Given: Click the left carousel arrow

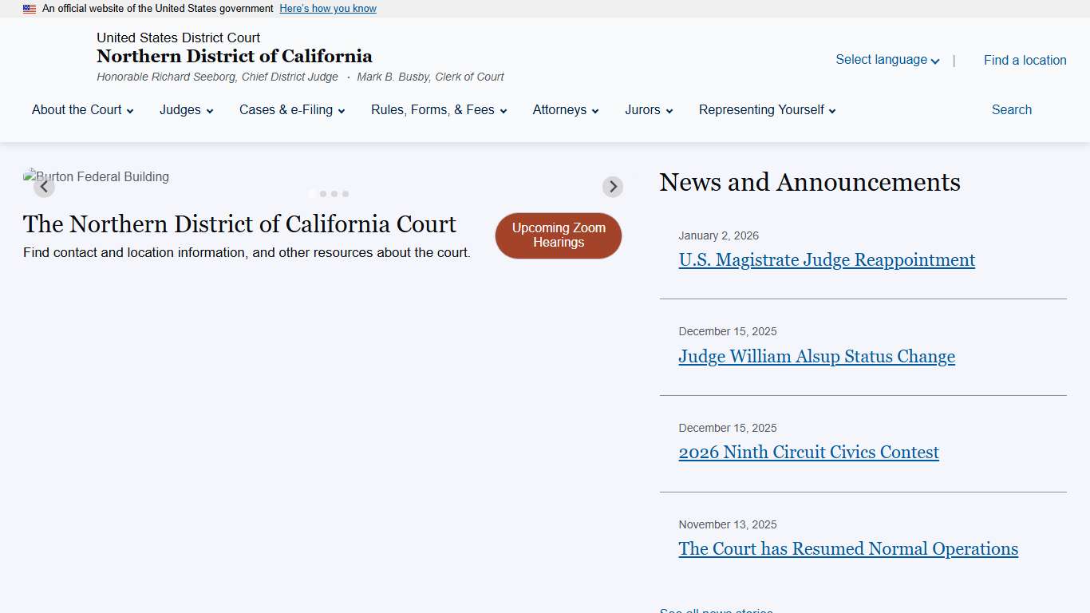Looking at the screenshot, I should pos(44,186).
